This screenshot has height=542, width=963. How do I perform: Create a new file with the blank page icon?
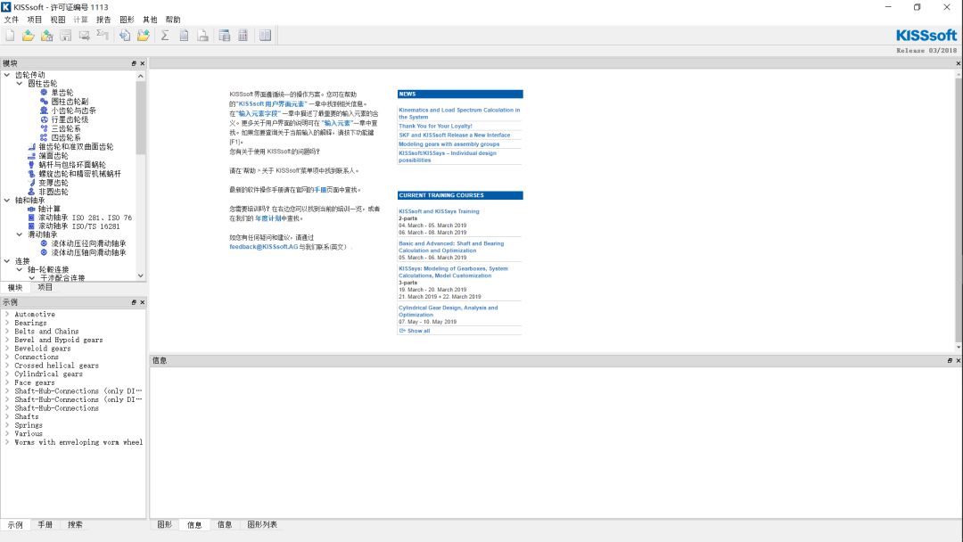click(10, 36)
